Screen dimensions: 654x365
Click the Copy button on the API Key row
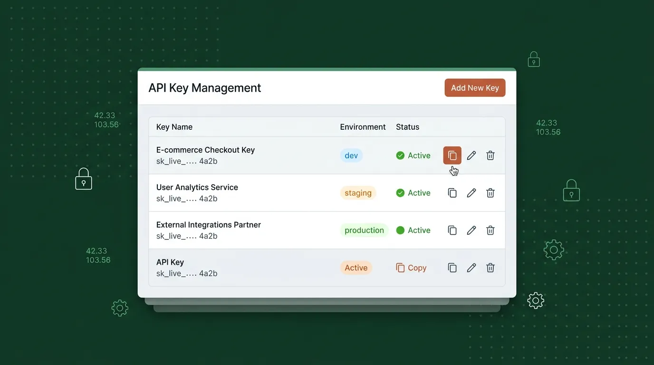click(x=411, y=268)
